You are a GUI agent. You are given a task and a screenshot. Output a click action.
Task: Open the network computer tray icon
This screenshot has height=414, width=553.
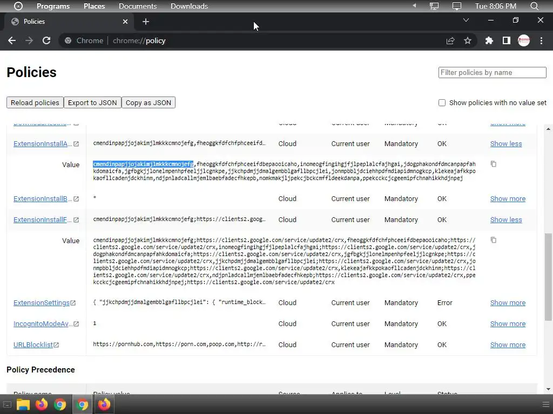(434, 6)
